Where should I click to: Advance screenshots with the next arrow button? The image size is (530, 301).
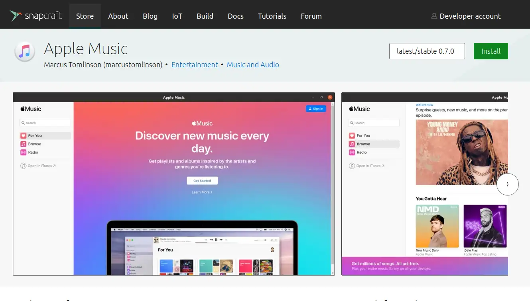(x=508, y=184)
